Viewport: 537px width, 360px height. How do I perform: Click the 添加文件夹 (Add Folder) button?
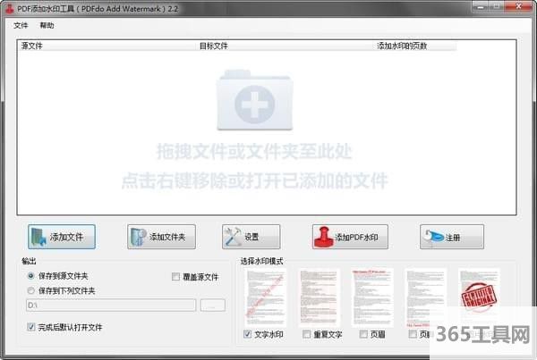tap(161, 237)
